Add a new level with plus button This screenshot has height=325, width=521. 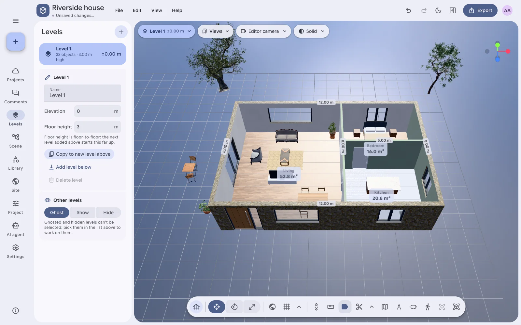click(121, 32)
